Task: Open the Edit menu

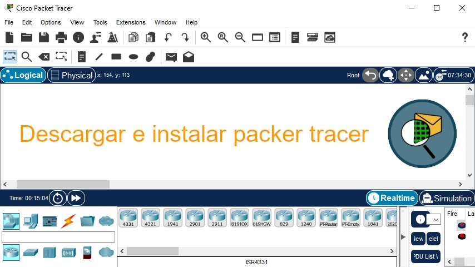Action: (27, 22)
